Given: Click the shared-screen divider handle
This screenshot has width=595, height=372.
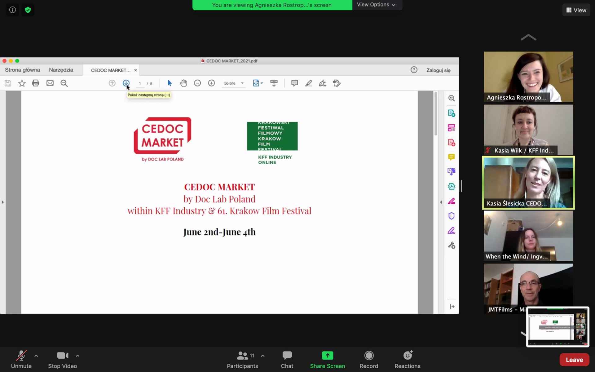Looking at the screenshot, I should coord(461,186).
